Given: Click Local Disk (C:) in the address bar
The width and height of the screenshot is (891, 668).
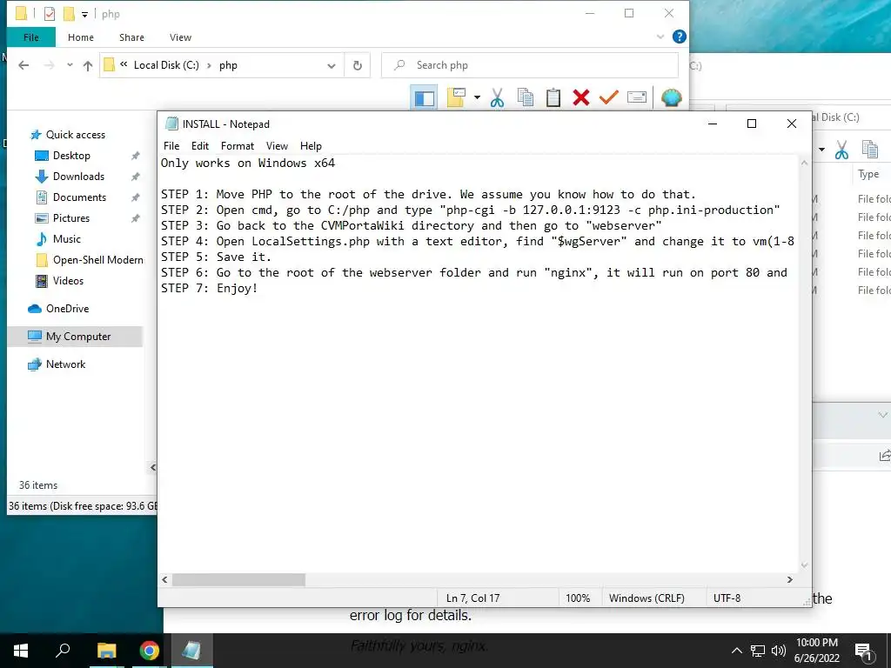Looking at the screenshot, I should click(x=166, y=65).
